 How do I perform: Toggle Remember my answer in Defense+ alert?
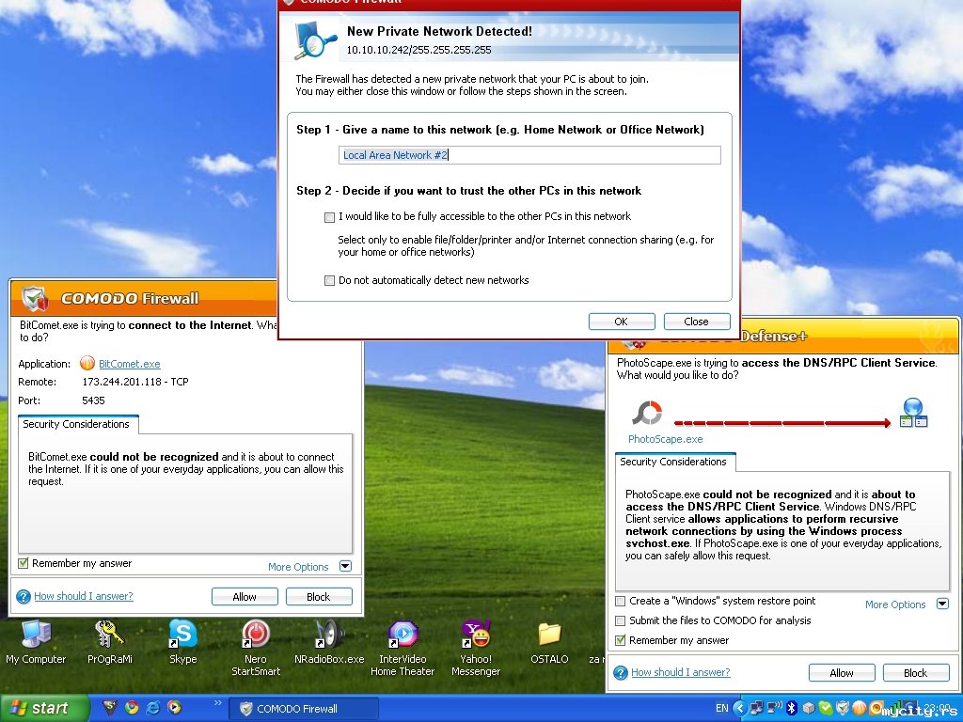click(621, 640)
